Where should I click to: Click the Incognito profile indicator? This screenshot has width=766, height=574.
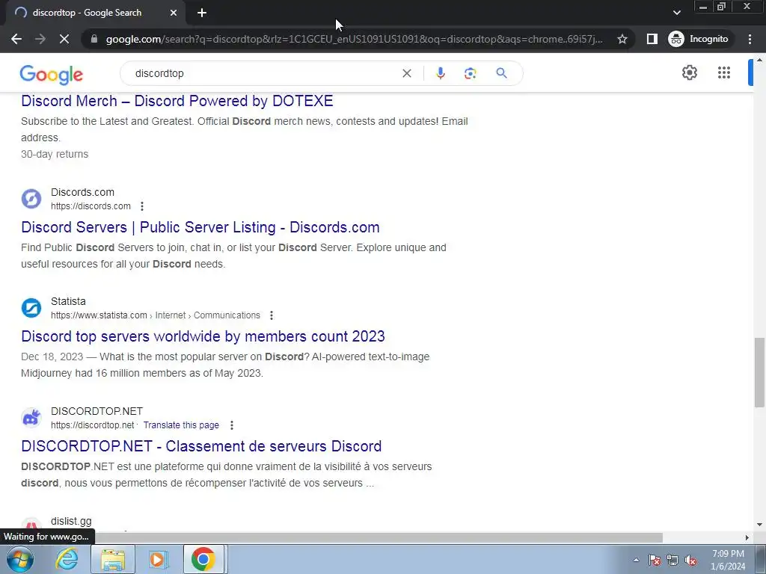click(699, 39)
